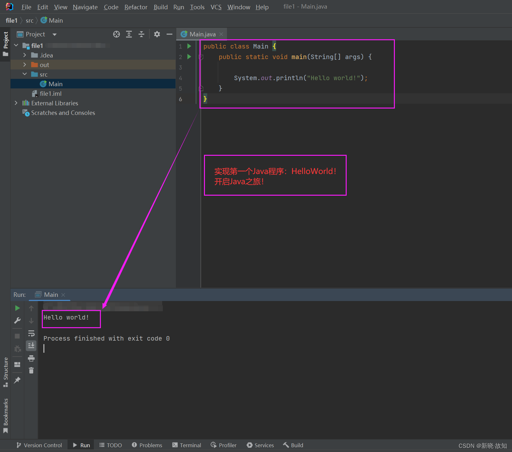Image resolution: width=512 pixels, height=452 pixels.
Task: Open the Problems tool window
Action: click(x=147, y=445)
